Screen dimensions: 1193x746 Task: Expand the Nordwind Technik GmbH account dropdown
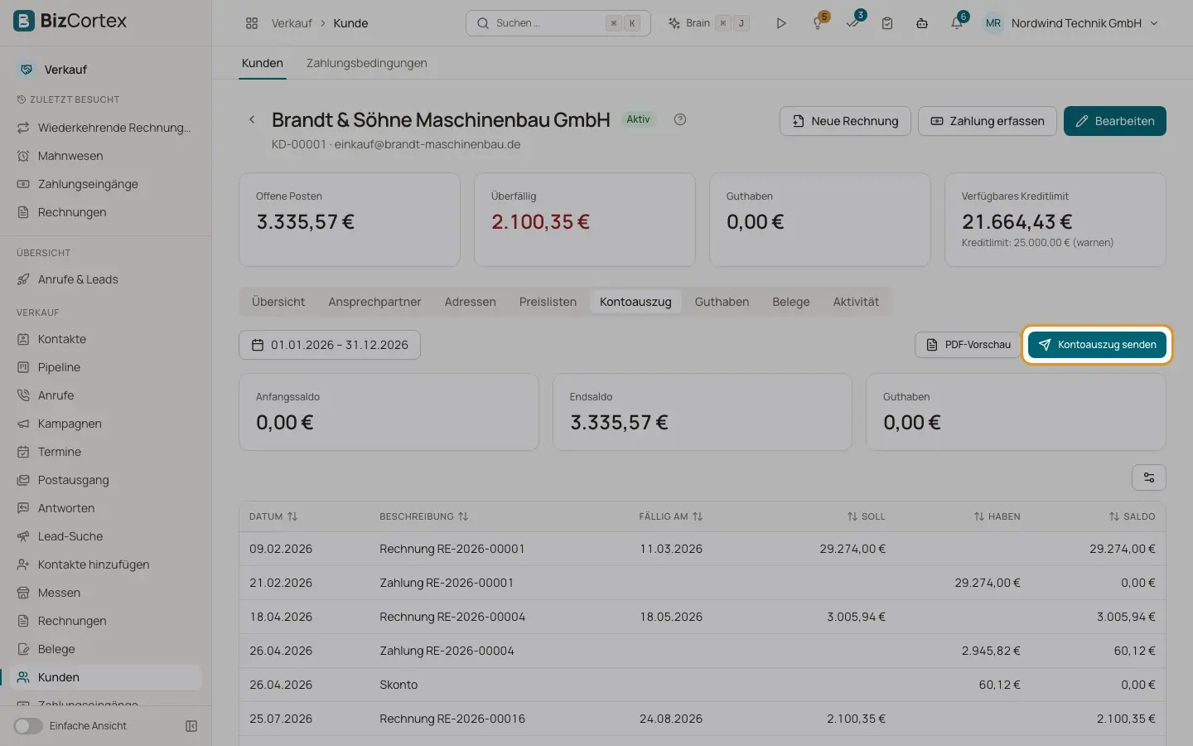coord(1071,23)
